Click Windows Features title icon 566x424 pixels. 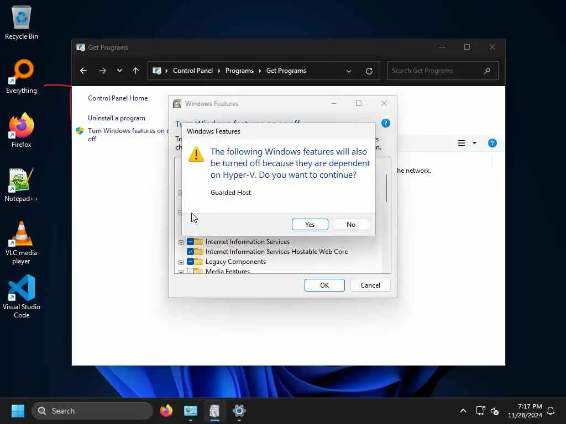click(x=177, y=104)
